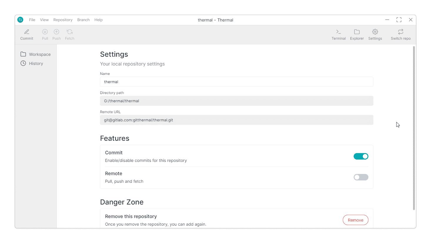This screenshot has width=431, height=243.
Task: Click the Push toolbar icon
Action: coord(56,32)
